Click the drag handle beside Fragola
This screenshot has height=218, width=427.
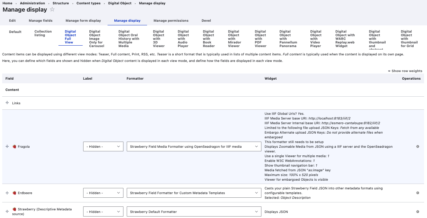7,147
